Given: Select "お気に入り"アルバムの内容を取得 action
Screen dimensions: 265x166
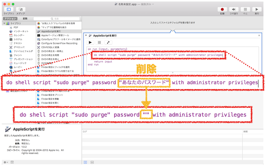Looking at the screenshot, I should click(x=58, y=23).
